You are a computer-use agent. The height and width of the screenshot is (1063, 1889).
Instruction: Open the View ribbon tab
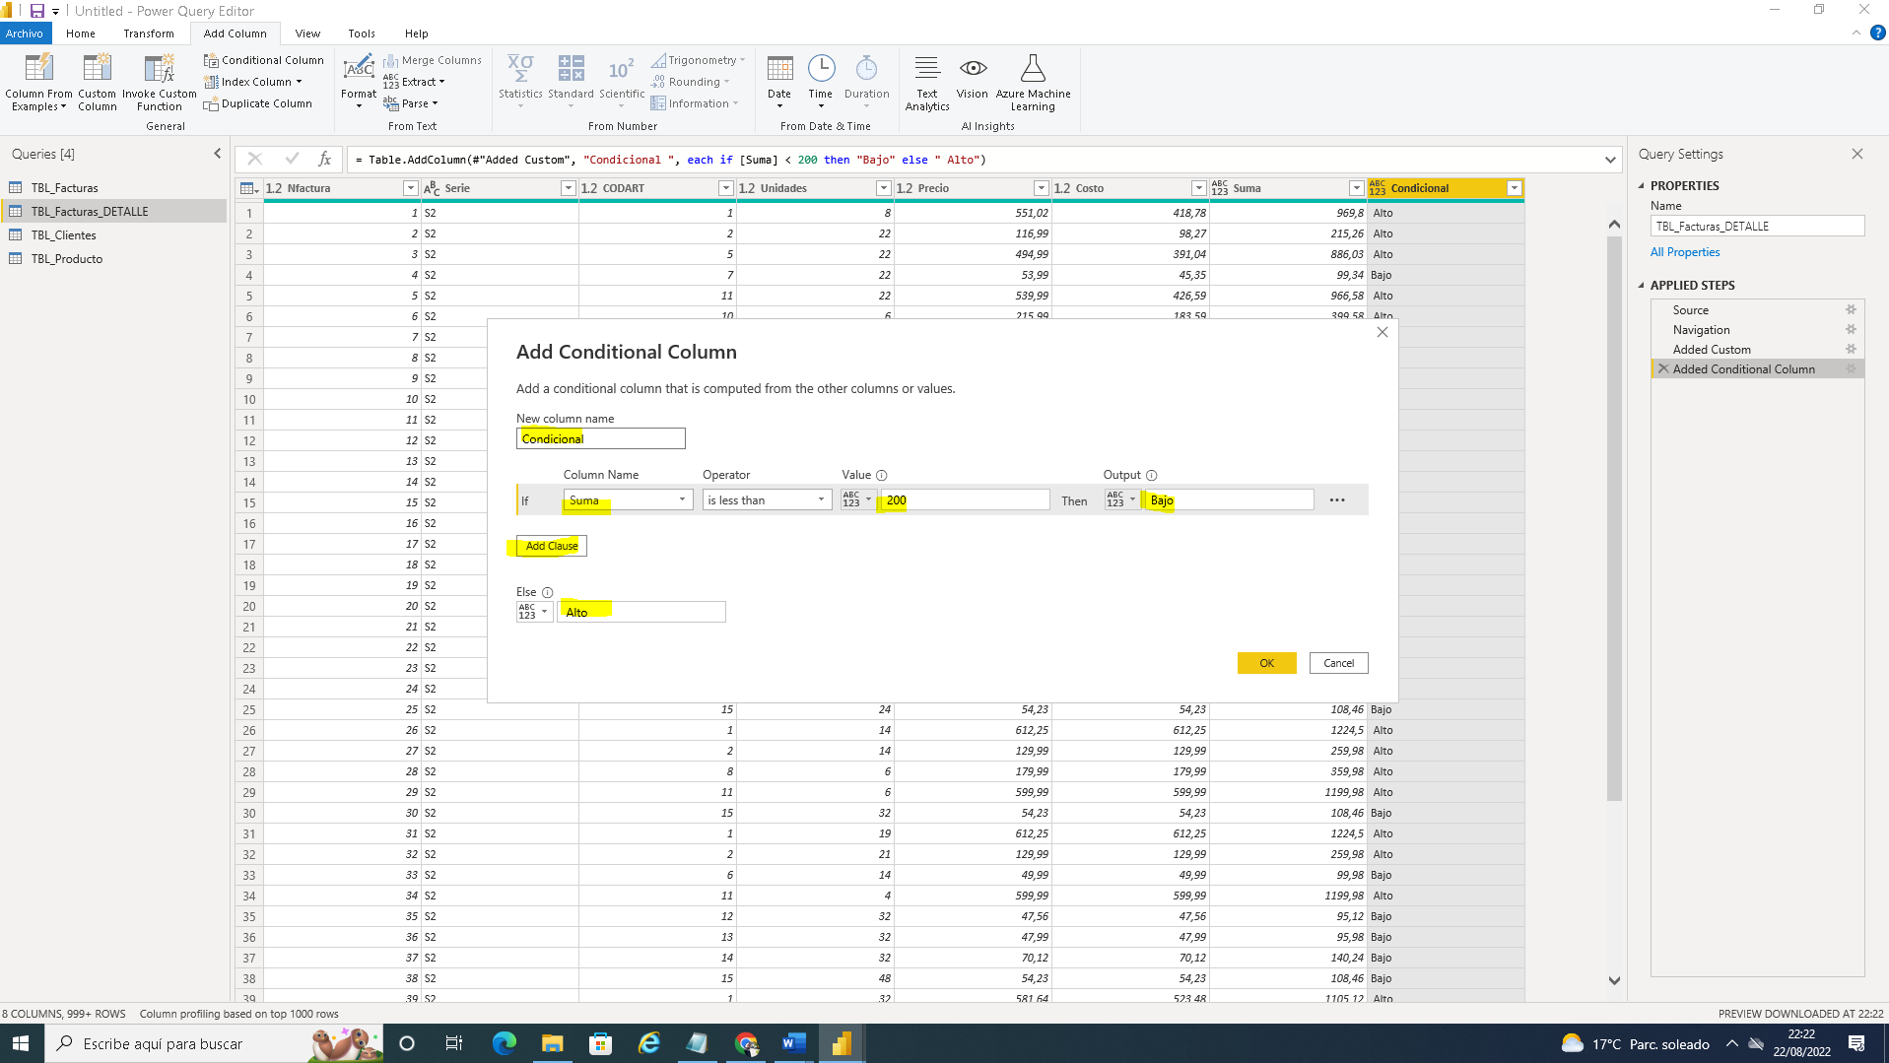coord(307,33)
